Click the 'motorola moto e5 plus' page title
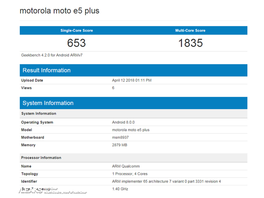The width and height of the screenshot is (264, 198). [59, 11]
